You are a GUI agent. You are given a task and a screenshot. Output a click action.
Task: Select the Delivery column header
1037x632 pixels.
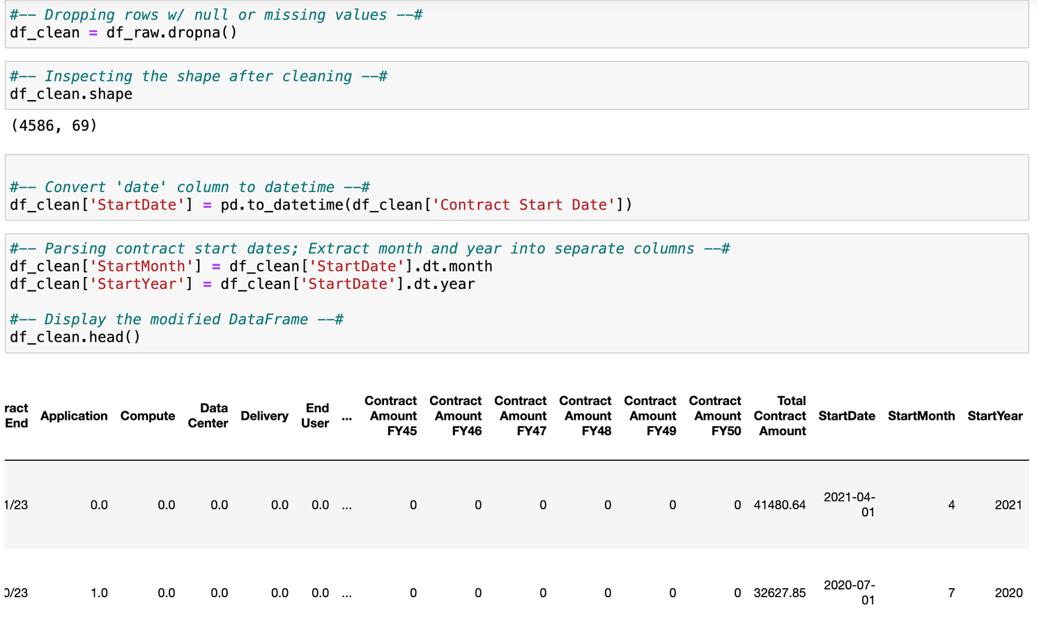264,416
